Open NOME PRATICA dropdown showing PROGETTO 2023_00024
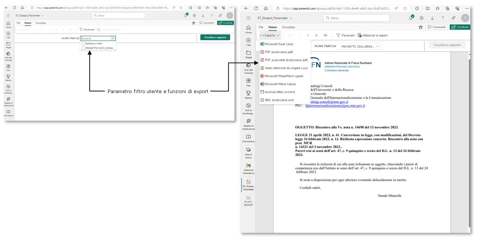Image resolution: width=479 pixels, height=240 pixels. (x=359, y=46)
